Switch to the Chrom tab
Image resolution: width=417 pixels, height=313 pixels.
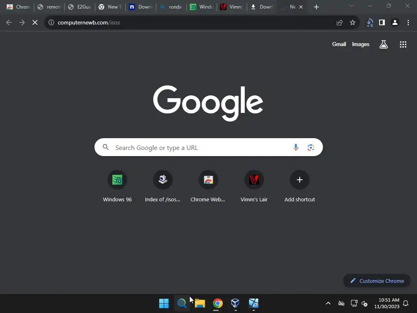(x=18, y=7)
